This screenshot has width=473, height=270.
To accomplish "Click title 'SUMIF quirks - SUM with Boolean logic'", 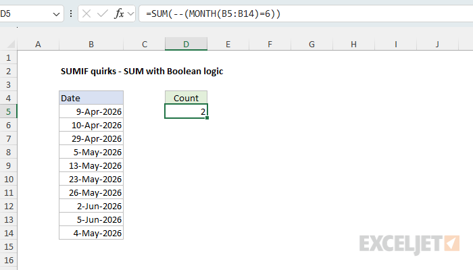I will tap(142, 71).
